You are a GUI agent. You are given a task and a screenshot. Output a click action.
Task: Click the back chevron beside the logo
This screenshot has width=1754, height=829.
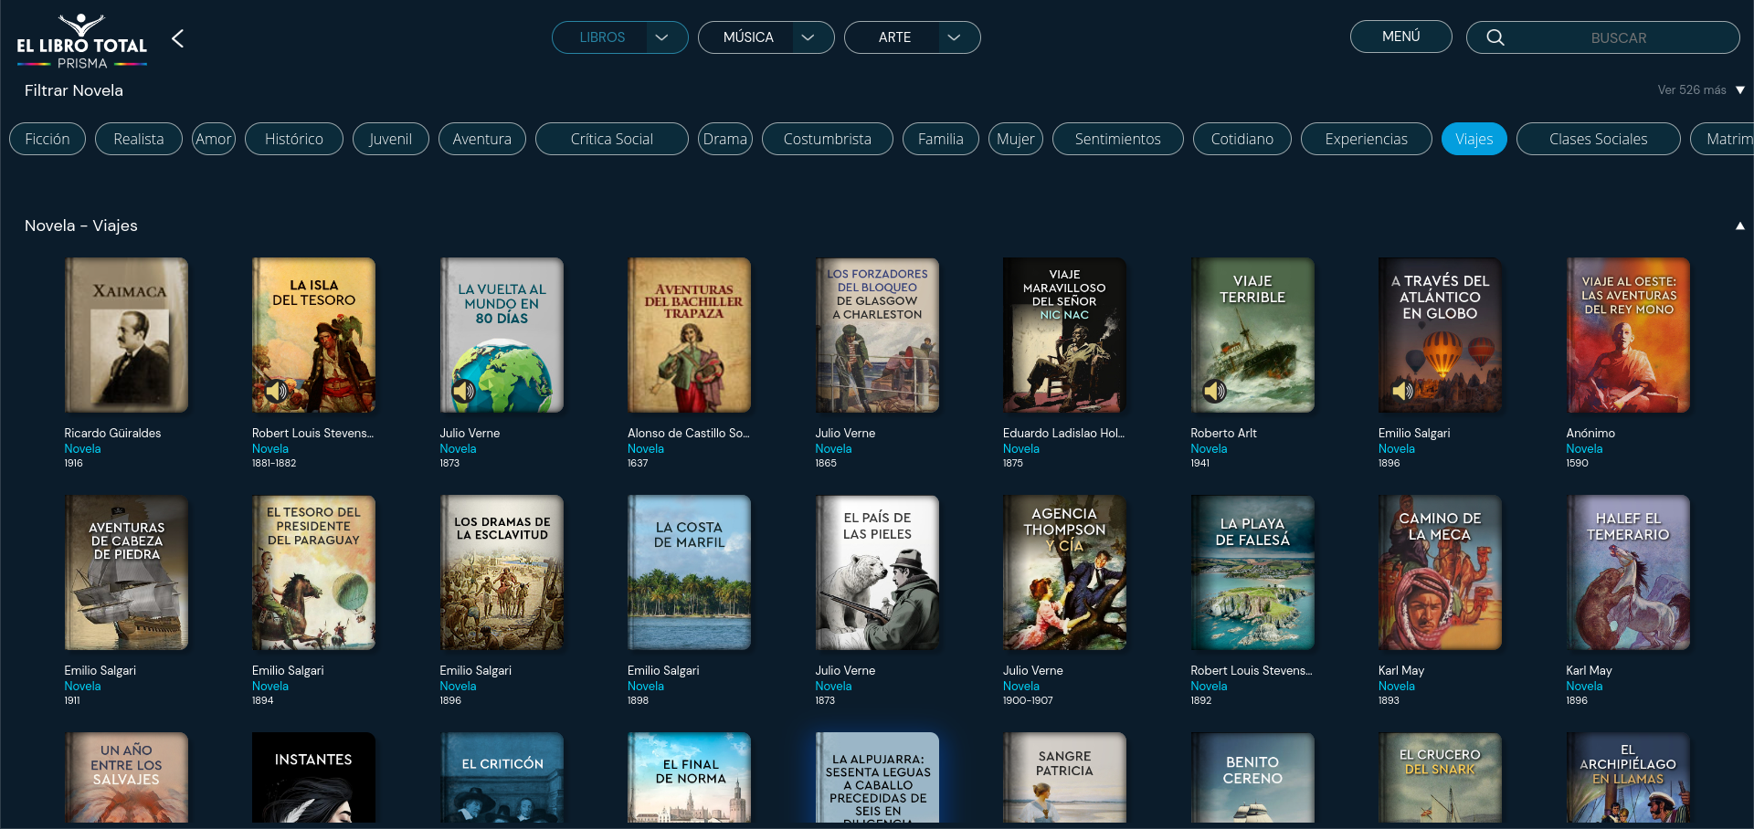(177, 39)
